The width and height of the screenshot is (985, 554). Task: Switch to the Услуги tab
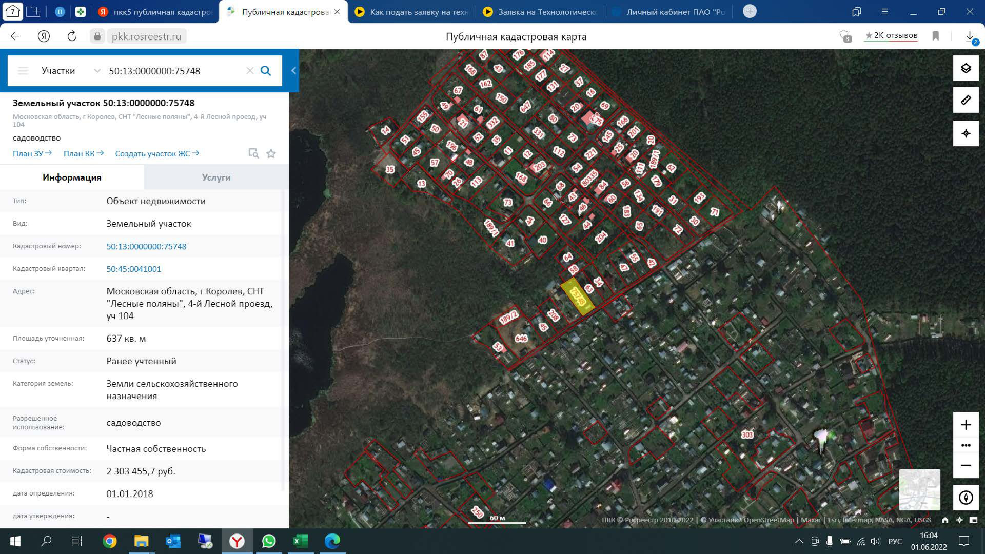pyautogui.click(x=216, y=177)
